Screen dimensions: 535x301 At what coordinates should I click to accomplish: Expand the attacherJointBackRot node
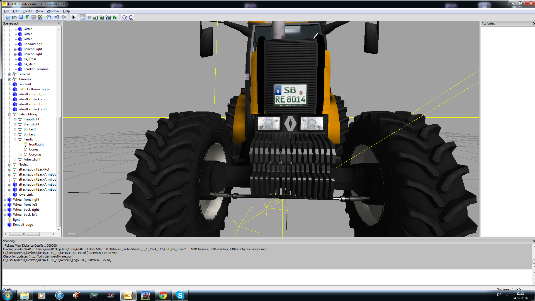(10, 170)
